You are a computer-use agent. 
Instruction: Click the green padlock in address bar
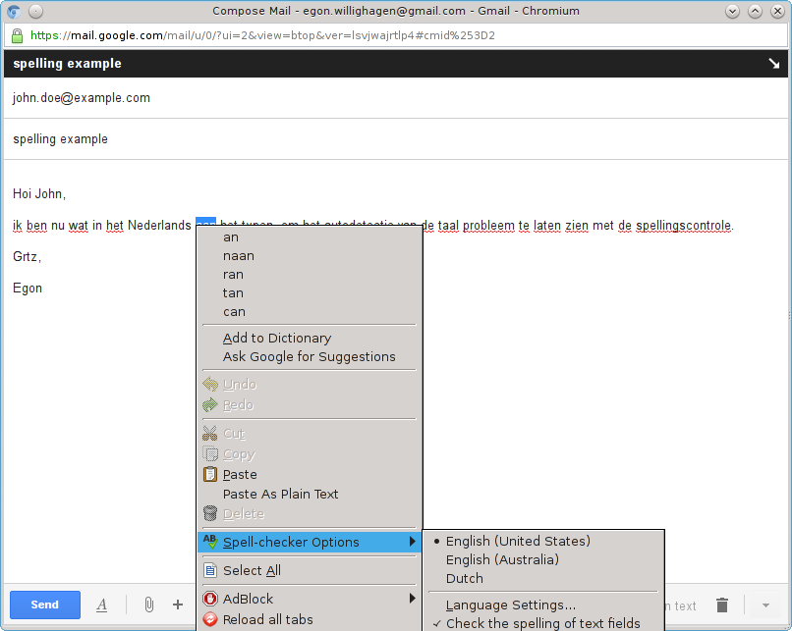(x=17, y=35)
